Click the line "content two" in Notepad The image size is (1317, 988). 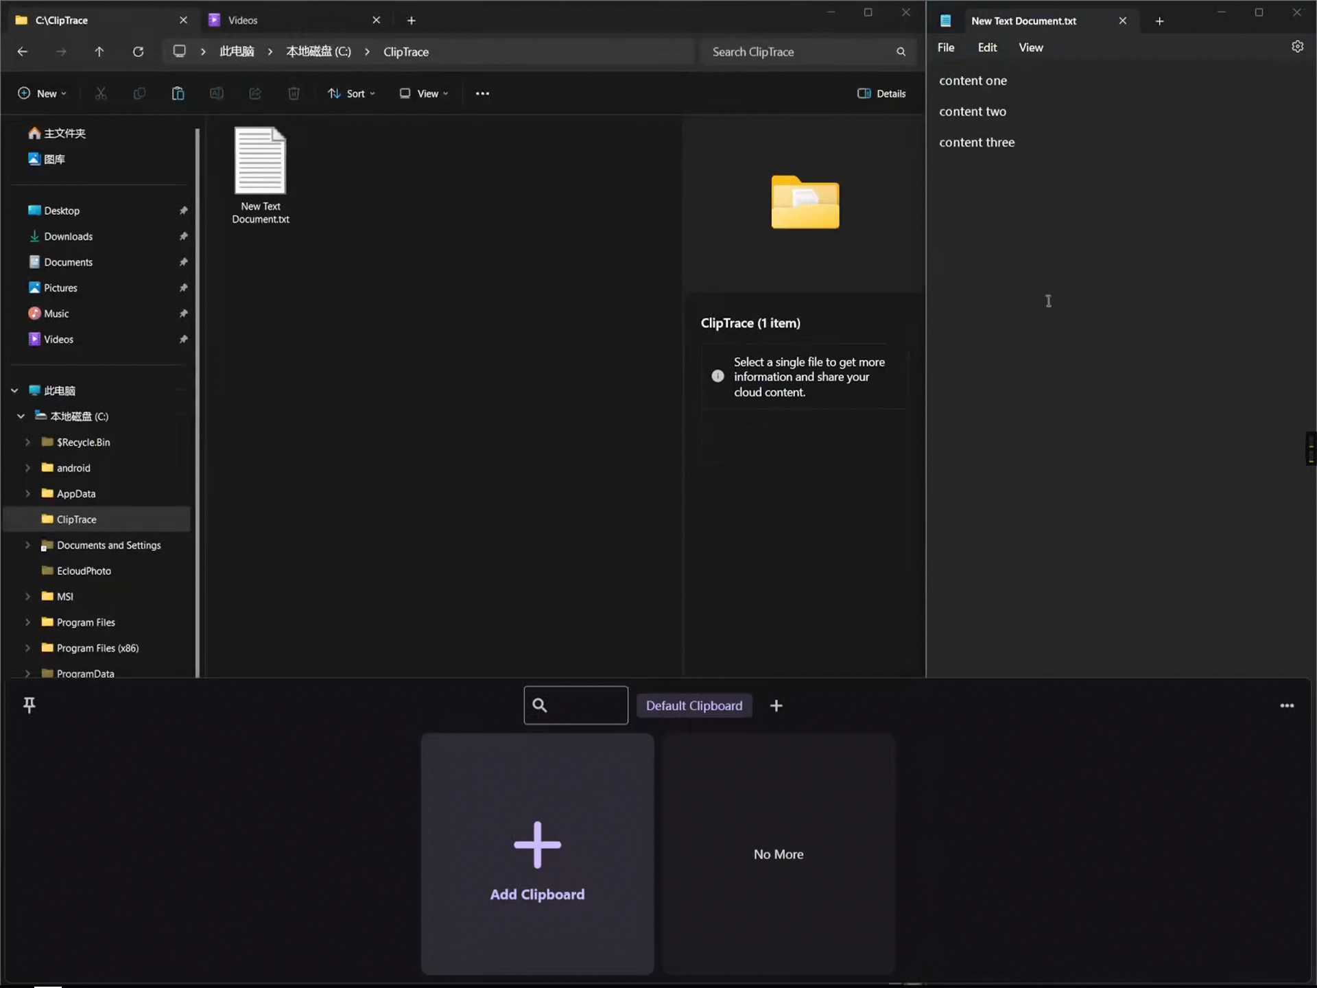973,111
